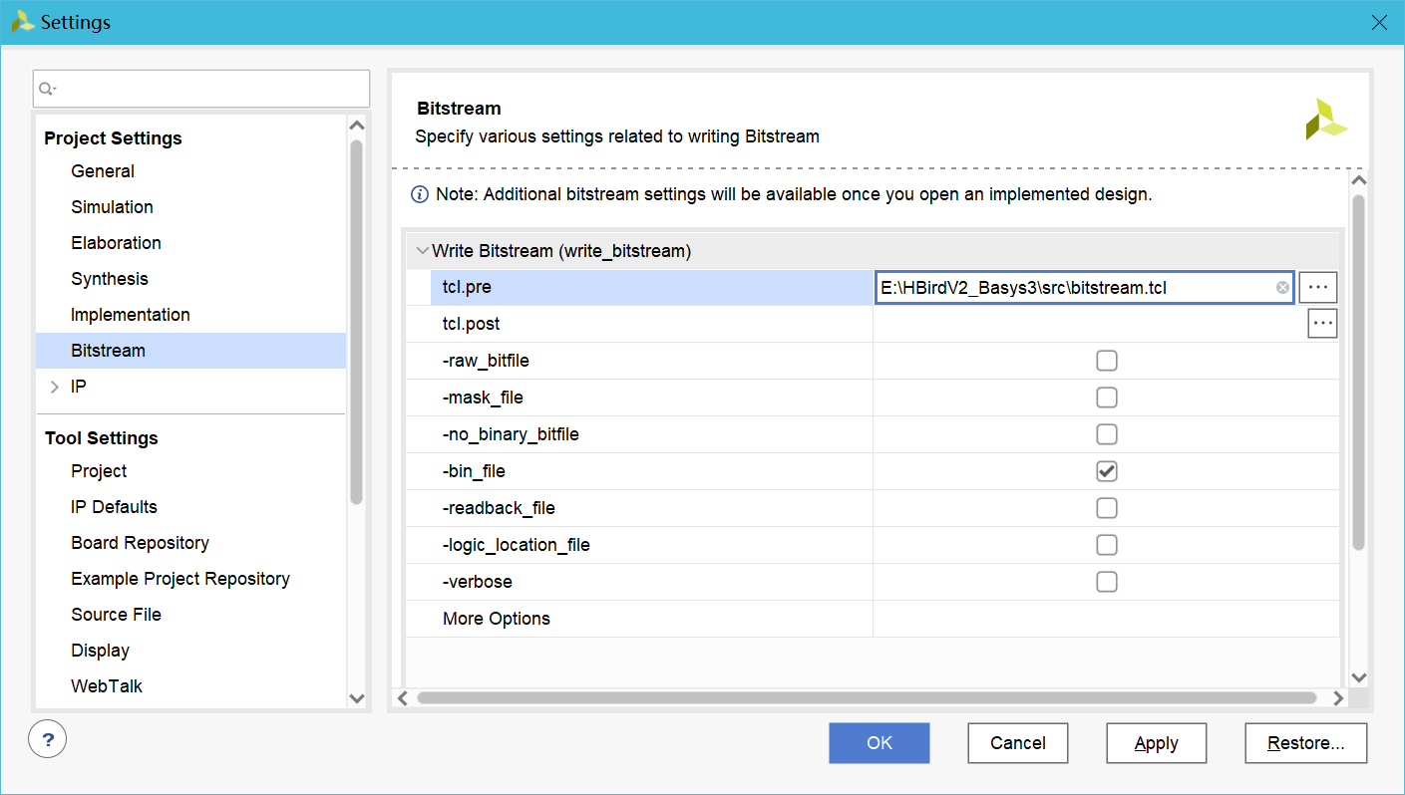
Task: Select the More Options row label
Action: click(x=496, y=619)
